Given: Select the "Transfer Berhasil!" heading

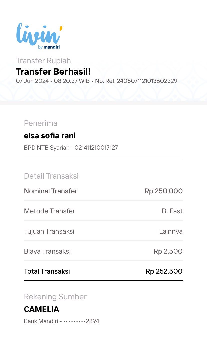Looking at the screenshot, I should pyautogui.click(x=53, y=72).
